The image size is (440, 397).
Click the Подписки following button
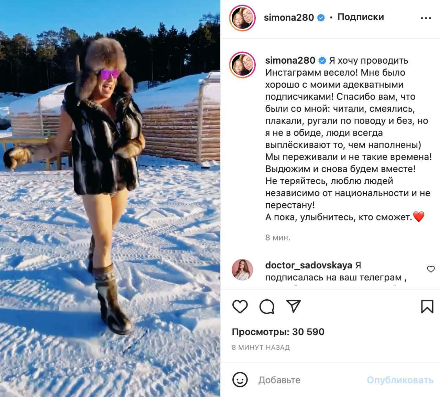pos(361,17)
